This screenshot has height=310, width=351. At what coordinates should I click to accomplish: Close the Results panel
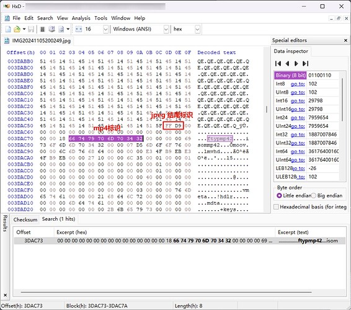[x=5, y=295]
